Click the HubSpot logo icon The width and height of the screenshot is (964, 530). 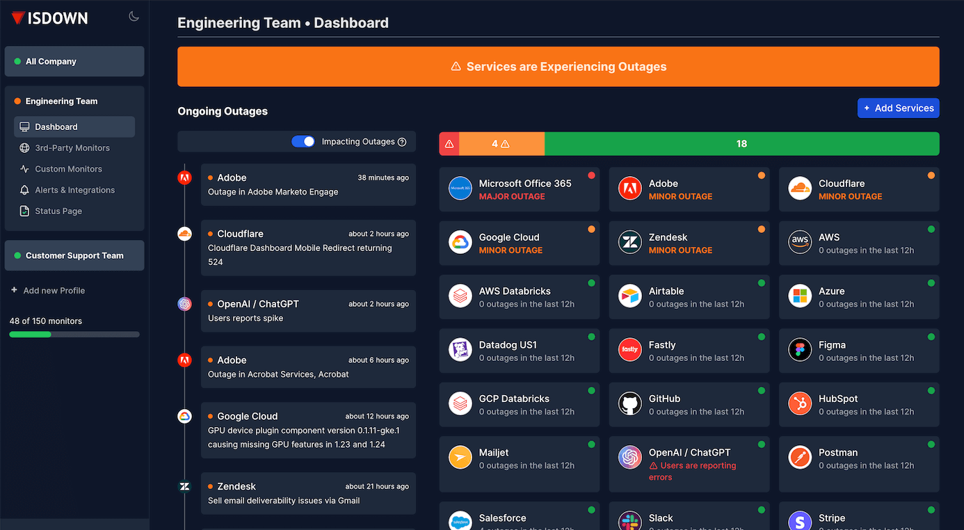click(x=800, y=403)
